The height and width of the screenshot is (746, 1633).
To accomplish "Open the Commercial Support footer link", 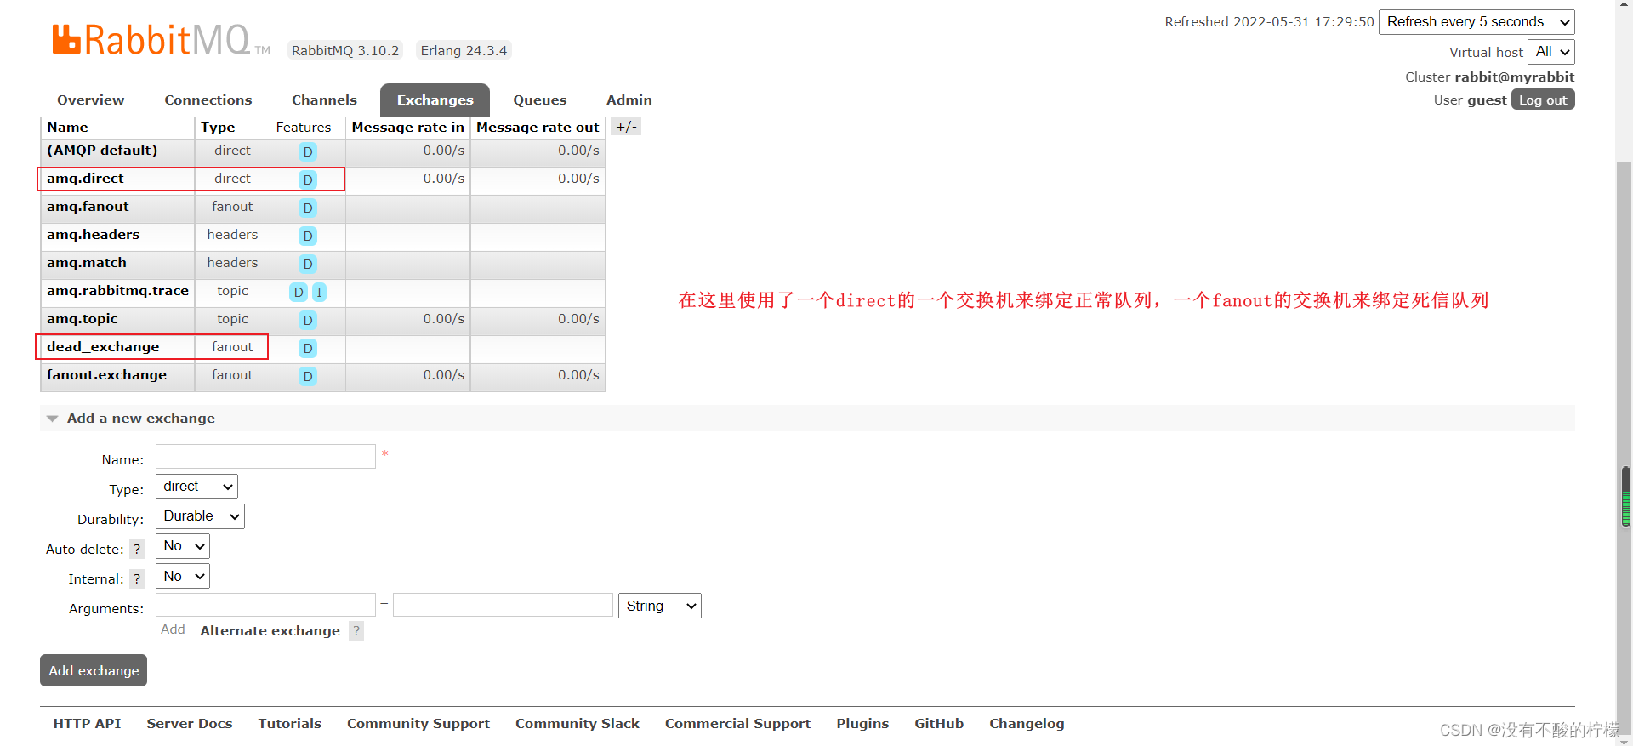I will [x=737, y=723].
